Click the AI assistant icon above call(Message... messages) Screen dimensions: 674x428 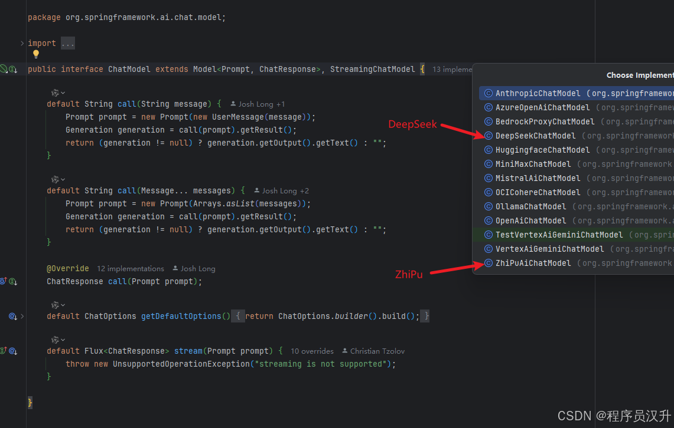point(55,179)
